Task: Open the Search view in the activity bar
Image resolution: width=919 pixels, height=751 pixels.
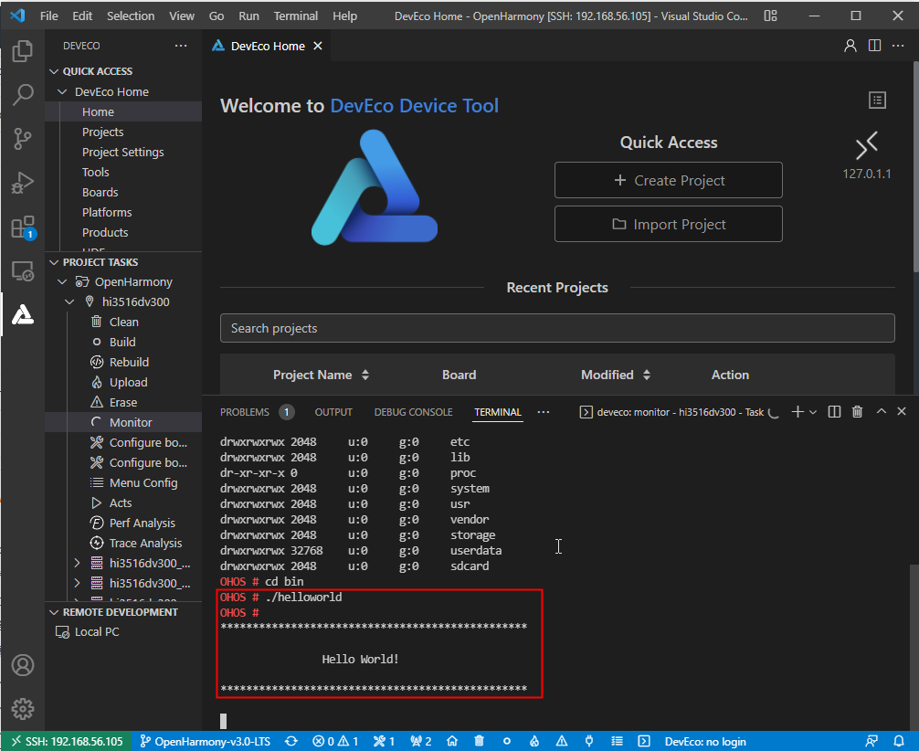Action: (x=23, y=94)
